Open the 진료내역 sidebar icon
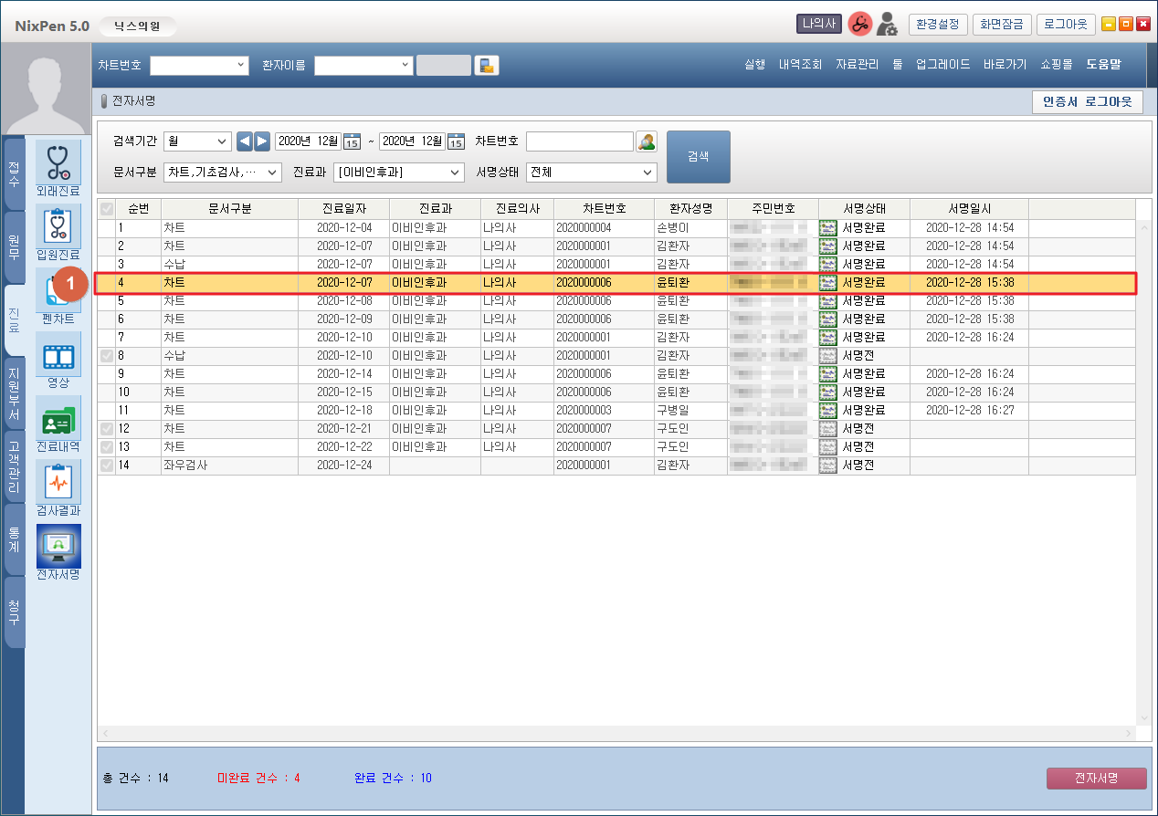1158x816 pixels. pyautogui.click(x=58, y=418)
